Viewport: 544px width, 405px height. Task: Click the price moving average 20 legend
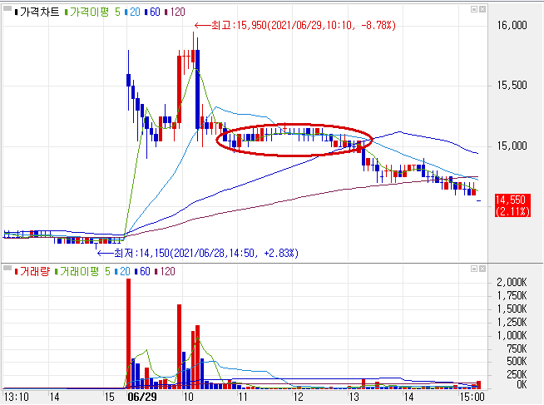132,12
